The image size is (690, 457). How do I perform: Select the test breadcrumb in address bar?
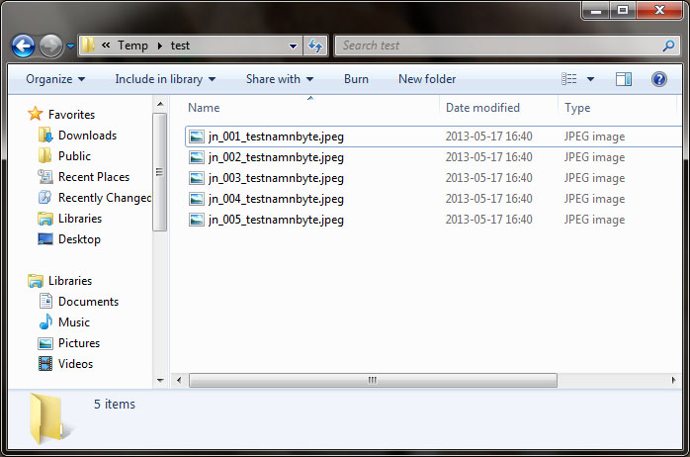[180, 46]
